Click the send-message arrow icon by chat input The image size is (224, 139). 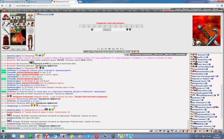pos(151,131)
